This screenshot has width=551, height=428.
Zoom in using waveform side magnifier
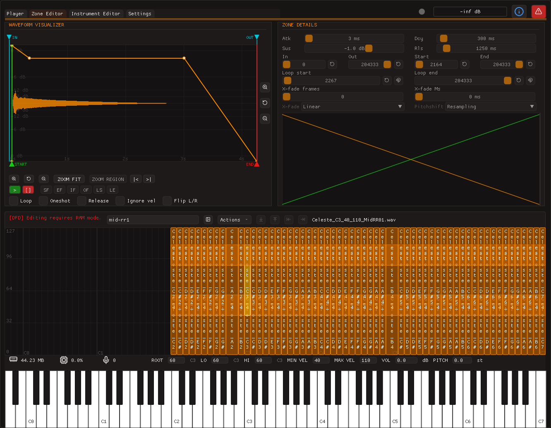265,87
